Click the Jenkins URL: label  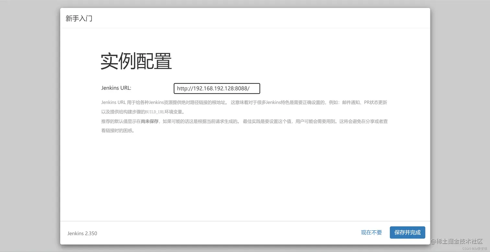(x=116, y=88)
